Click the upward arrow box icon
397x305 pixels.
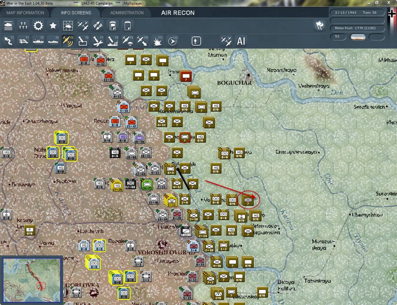point(196,41)
